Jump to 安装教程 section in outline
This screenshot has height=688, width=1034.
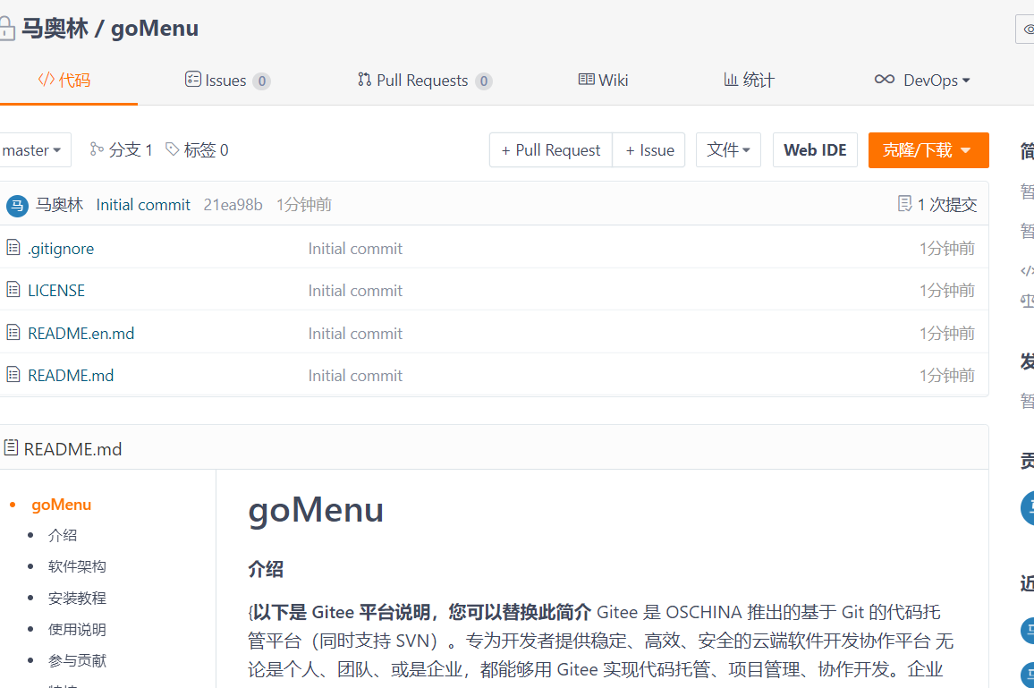point(77,599)
